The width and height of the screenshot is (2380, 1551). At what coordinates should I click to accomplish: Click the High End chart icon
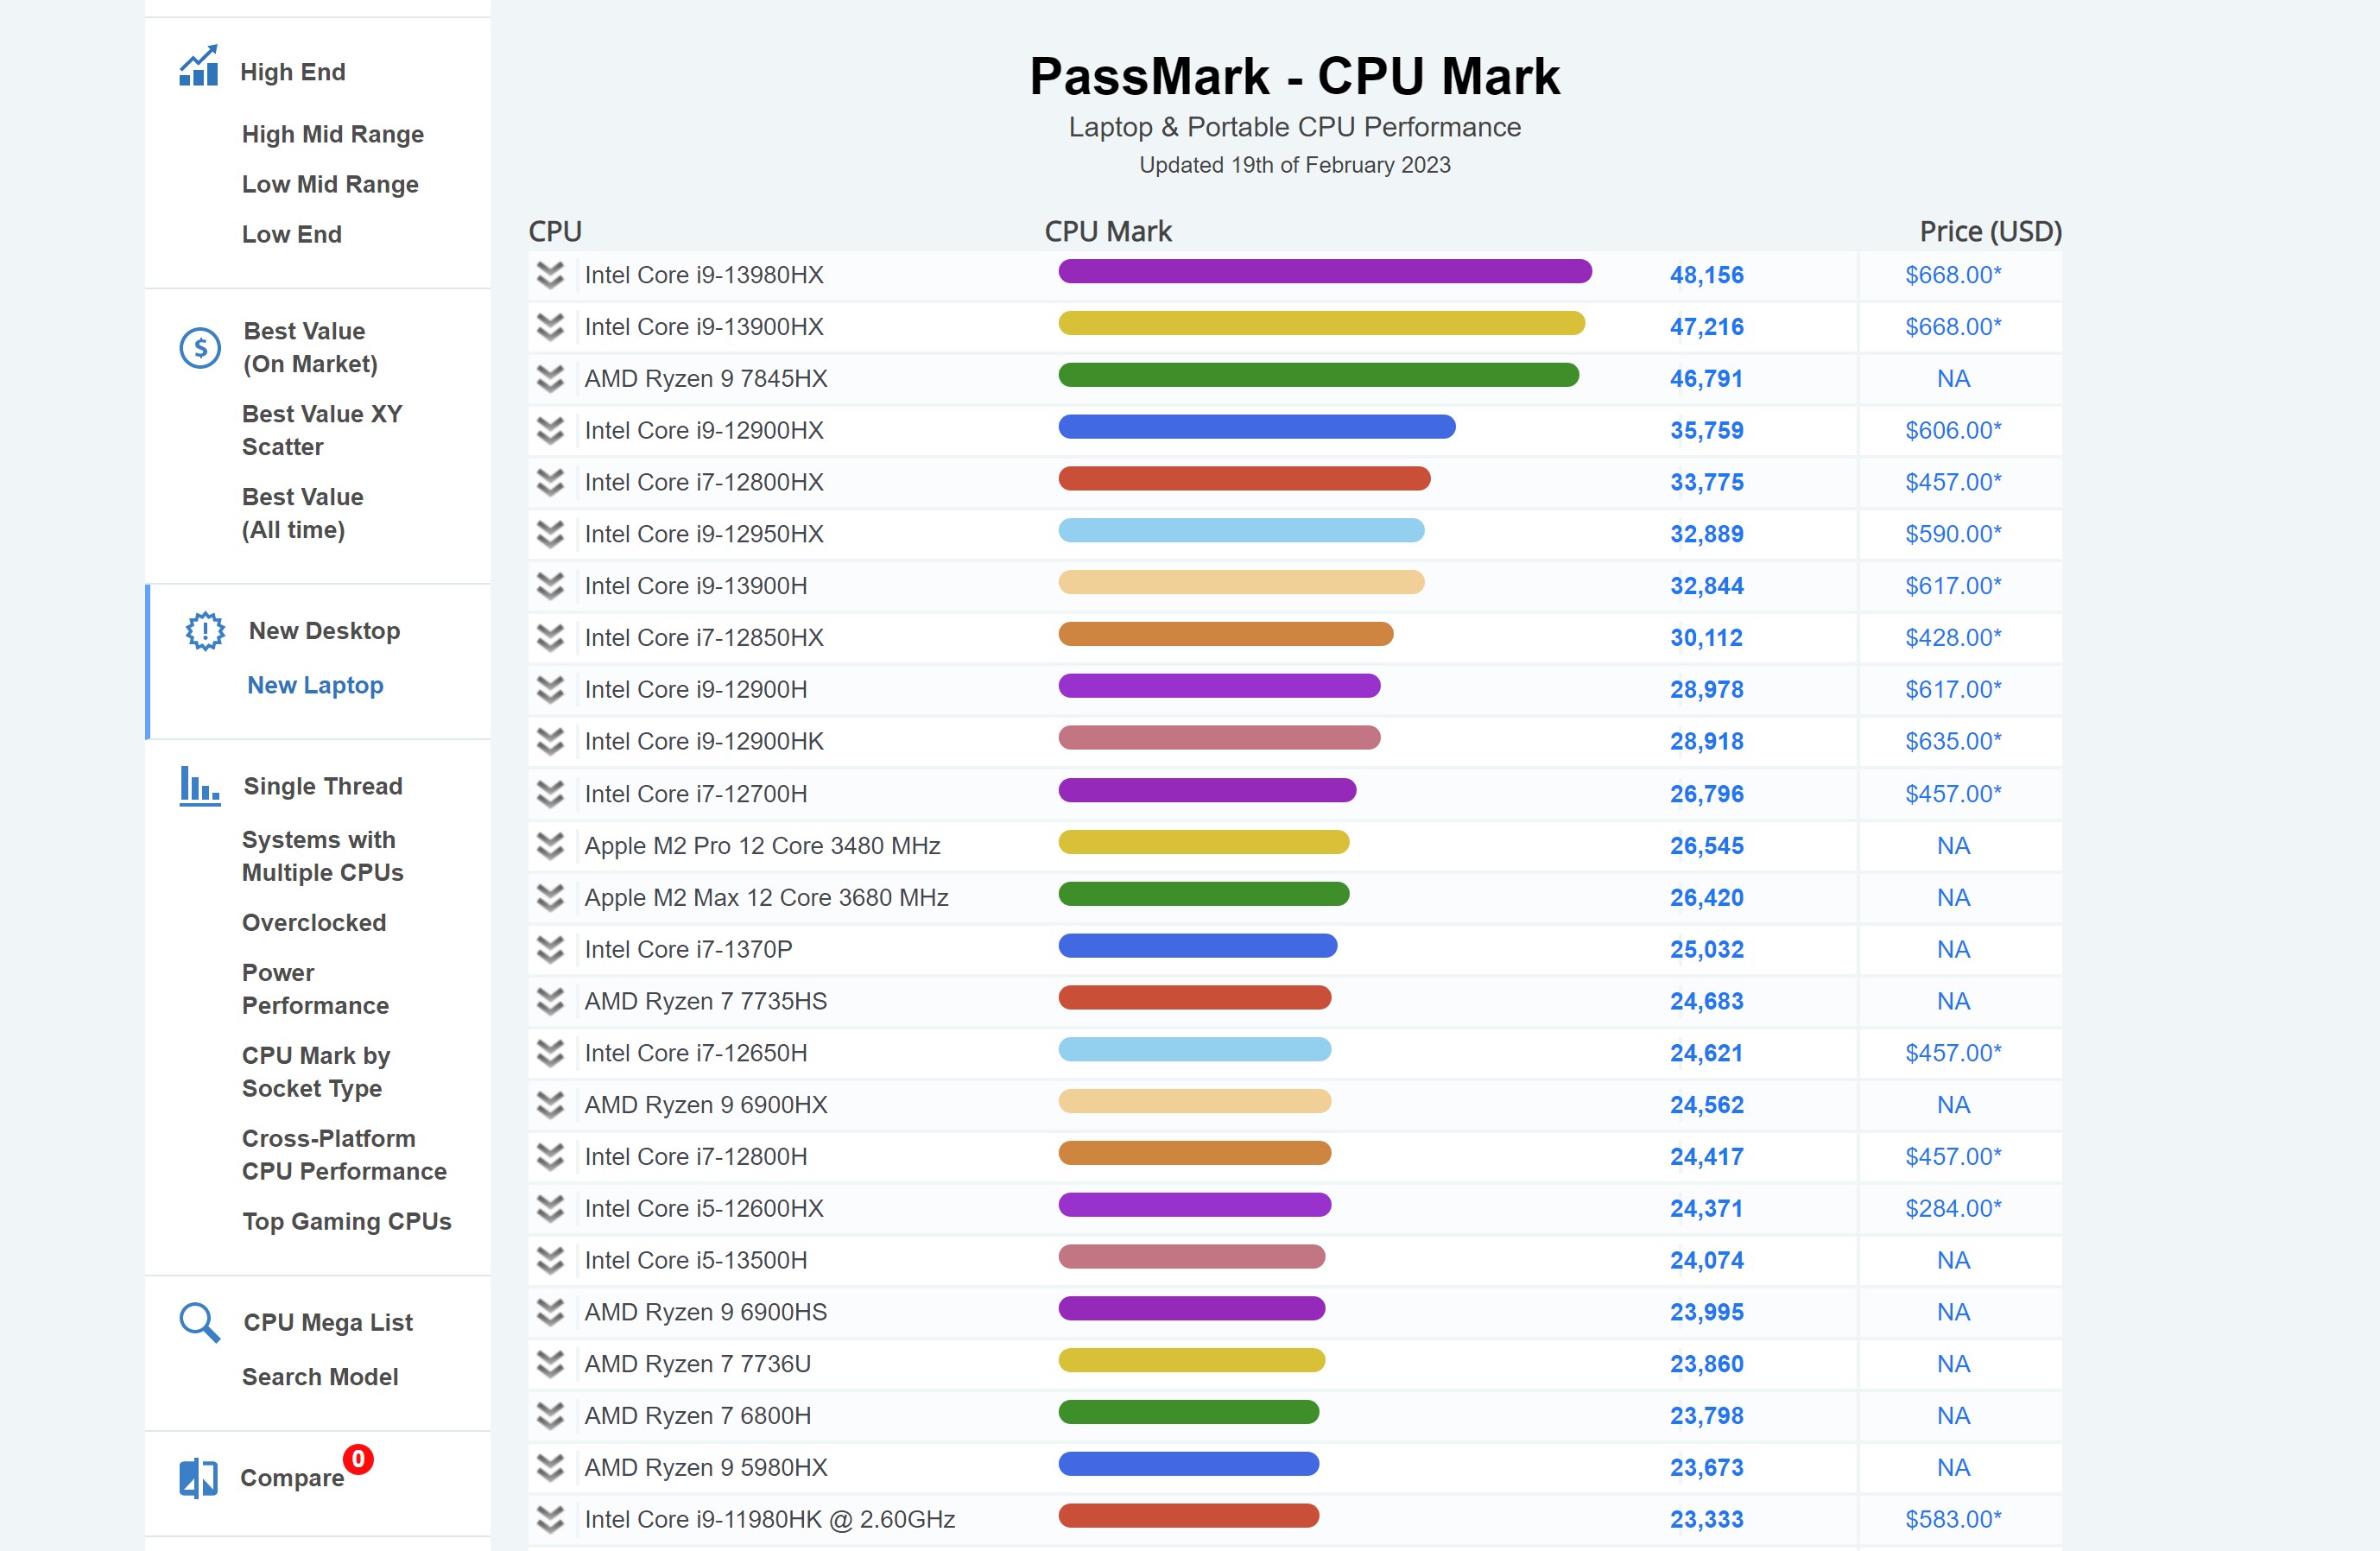click(199, 66)
